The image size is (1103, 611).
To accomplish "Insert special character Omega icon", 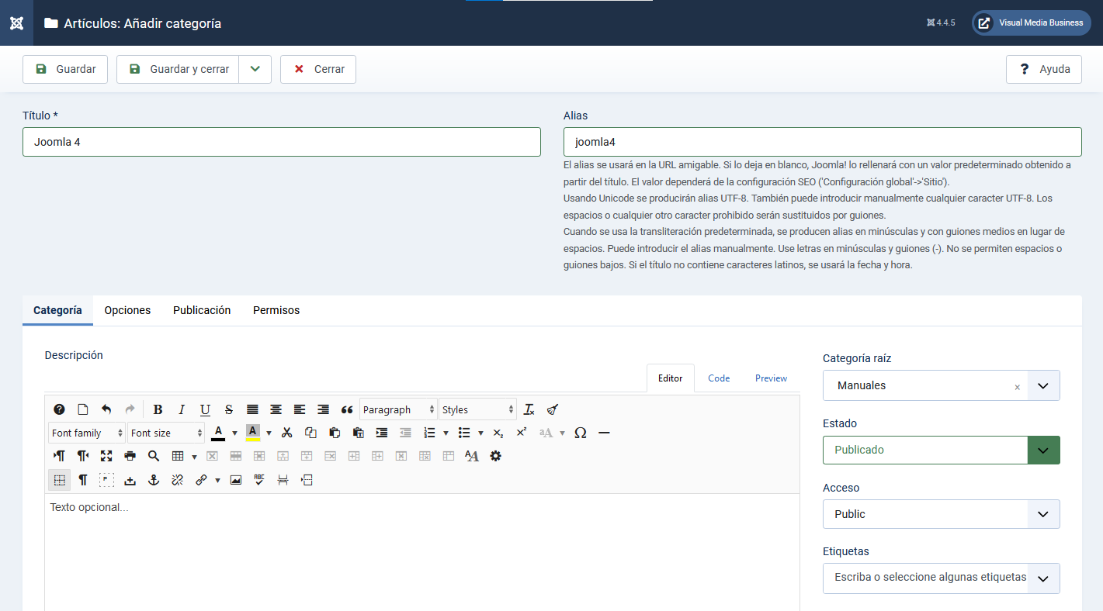I will click(581, 433).
